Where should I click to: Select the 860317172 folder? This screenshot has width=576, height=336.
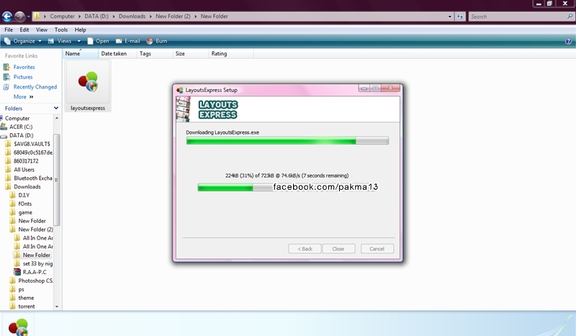pyautogui.click(x=26, y=161)
